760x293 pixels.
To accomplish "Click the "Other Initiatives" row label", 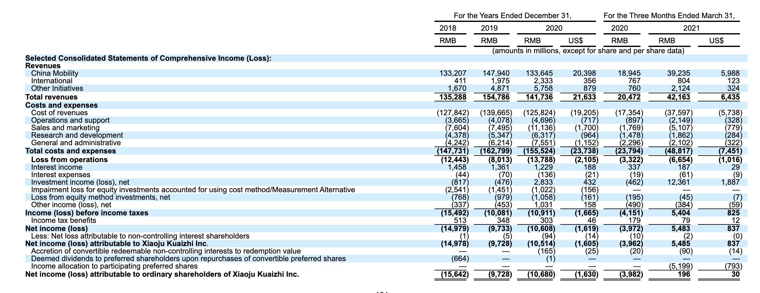I will pyautogui.click(x=57, y=88).
